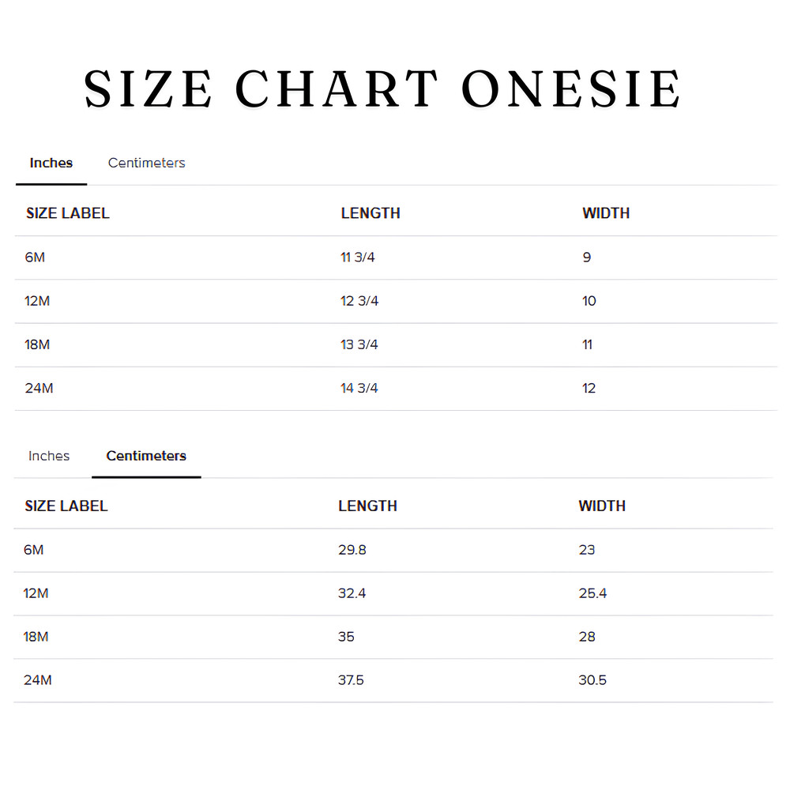Select 24M label in centimeters table

point(38,680)
